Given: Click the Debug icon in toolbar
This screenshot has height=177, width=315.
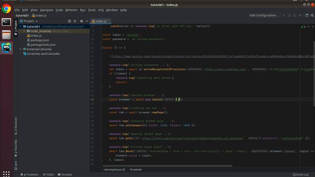Looking at the screenshot, I should 289,15.
